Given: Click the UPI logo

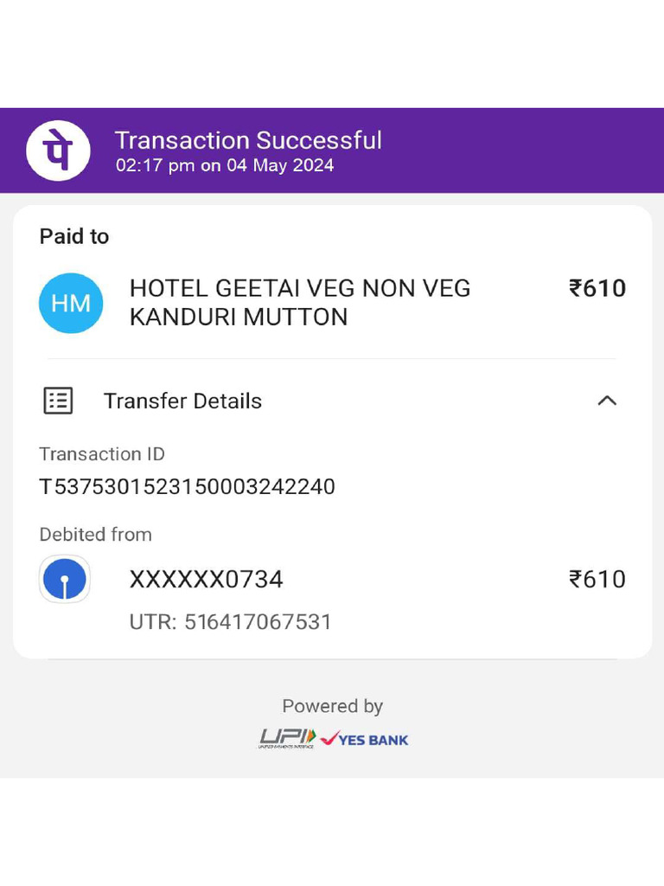Looking at the screenshot, I should pos(287,739).
